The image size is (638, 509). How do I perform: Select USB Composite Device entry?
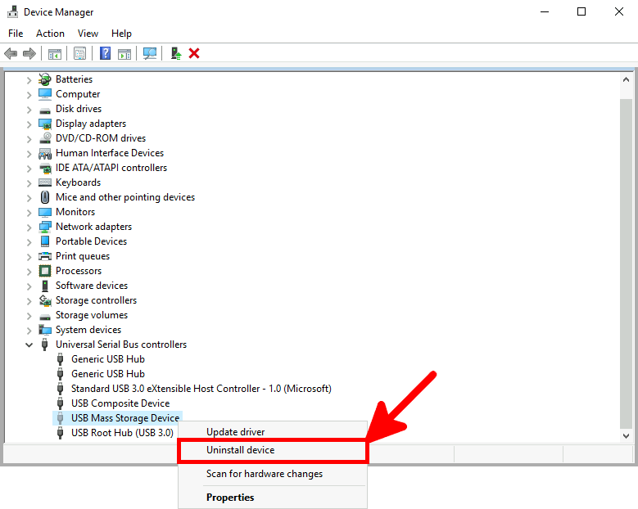point(120,403)
